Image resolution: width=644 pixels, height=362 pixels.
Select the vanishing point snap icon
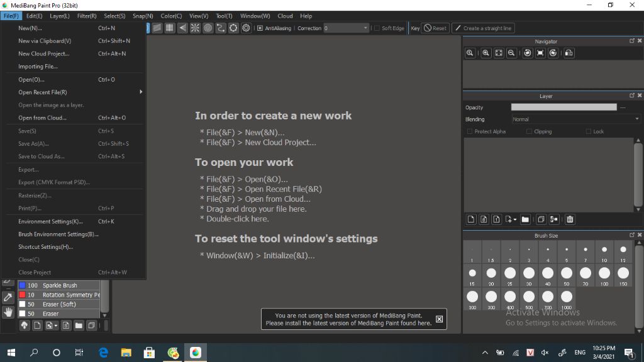[182, 28]
